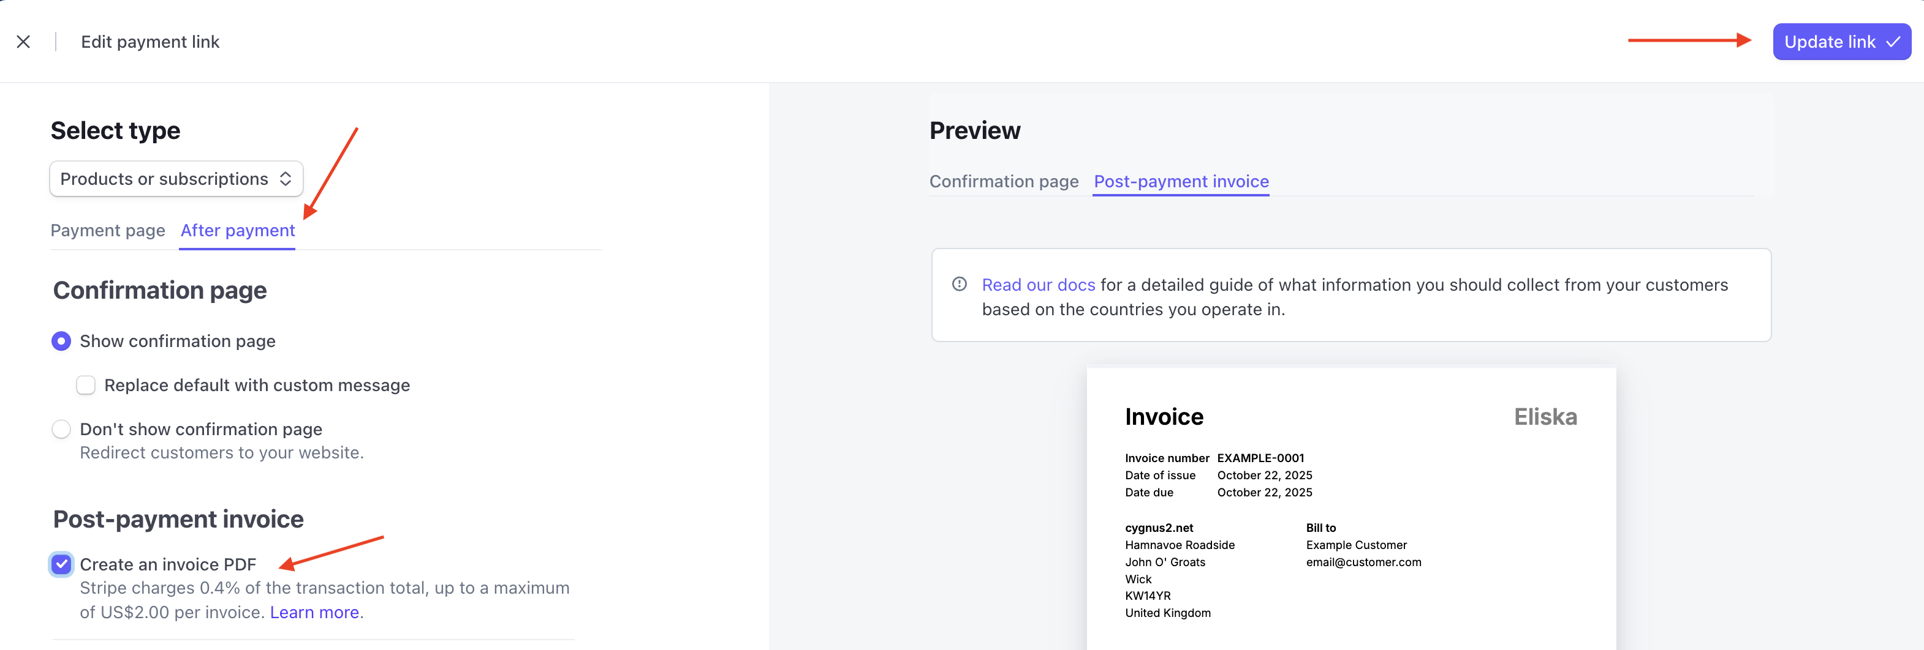Switch to the Payment page tab
The height and width of the screenshot is (650, 1924).
point(108,231)
